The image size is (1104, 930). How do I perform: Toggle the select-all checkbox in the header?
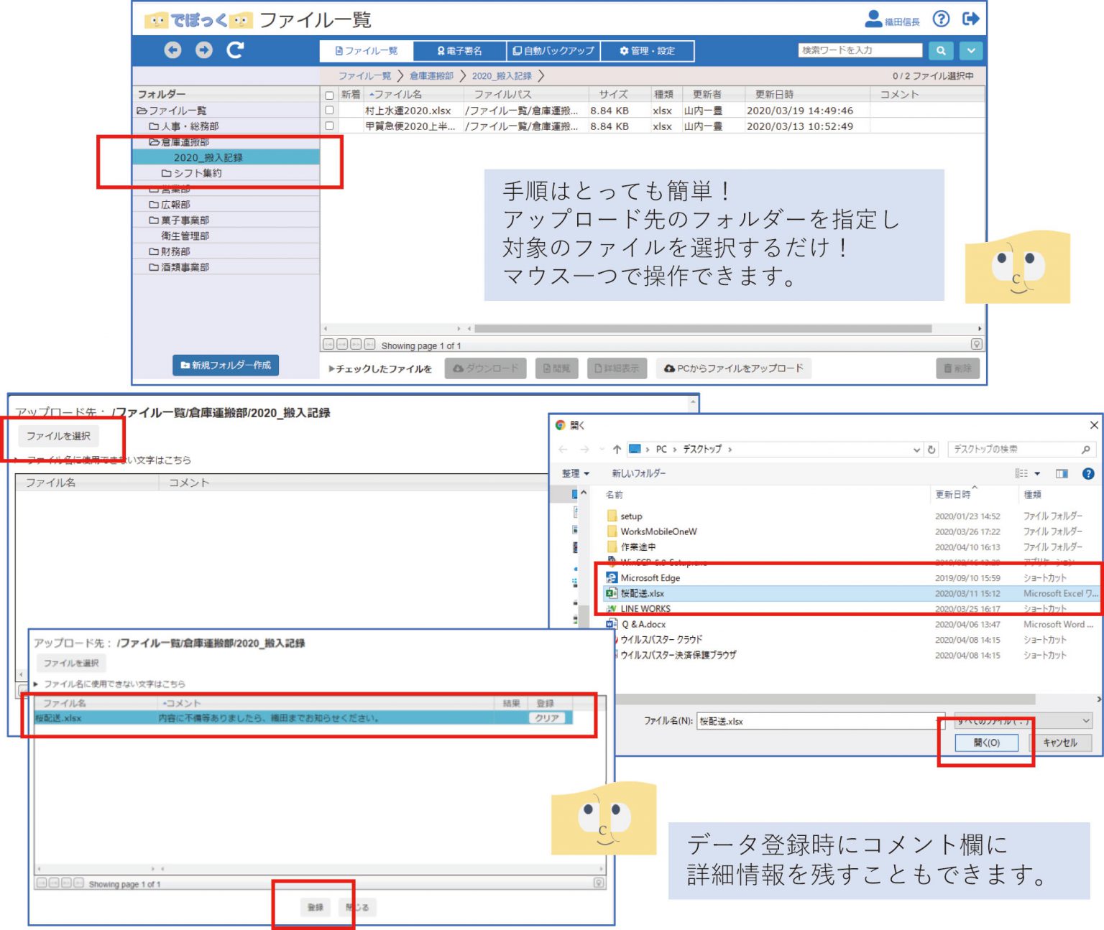click(x=329, y=94)
